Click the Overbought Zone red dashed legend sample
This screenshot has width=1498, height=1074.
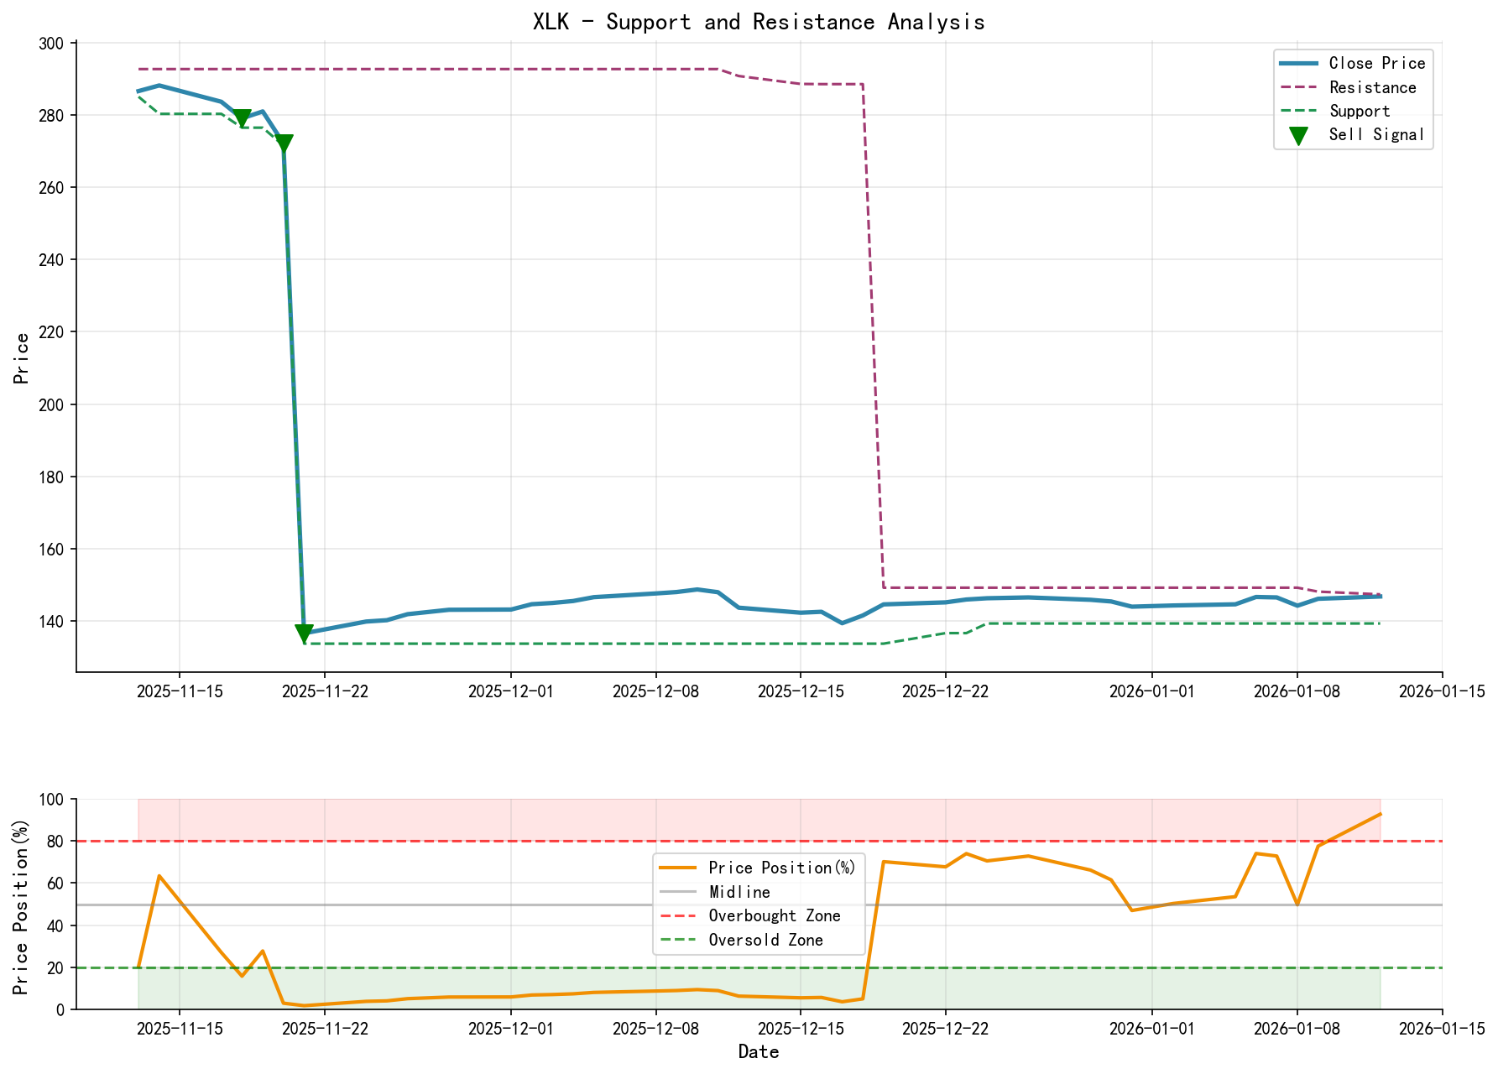[678, 916]
